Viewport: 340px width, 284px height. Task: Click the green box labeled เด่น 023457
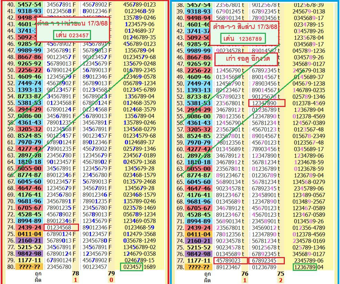coord(72,35)
